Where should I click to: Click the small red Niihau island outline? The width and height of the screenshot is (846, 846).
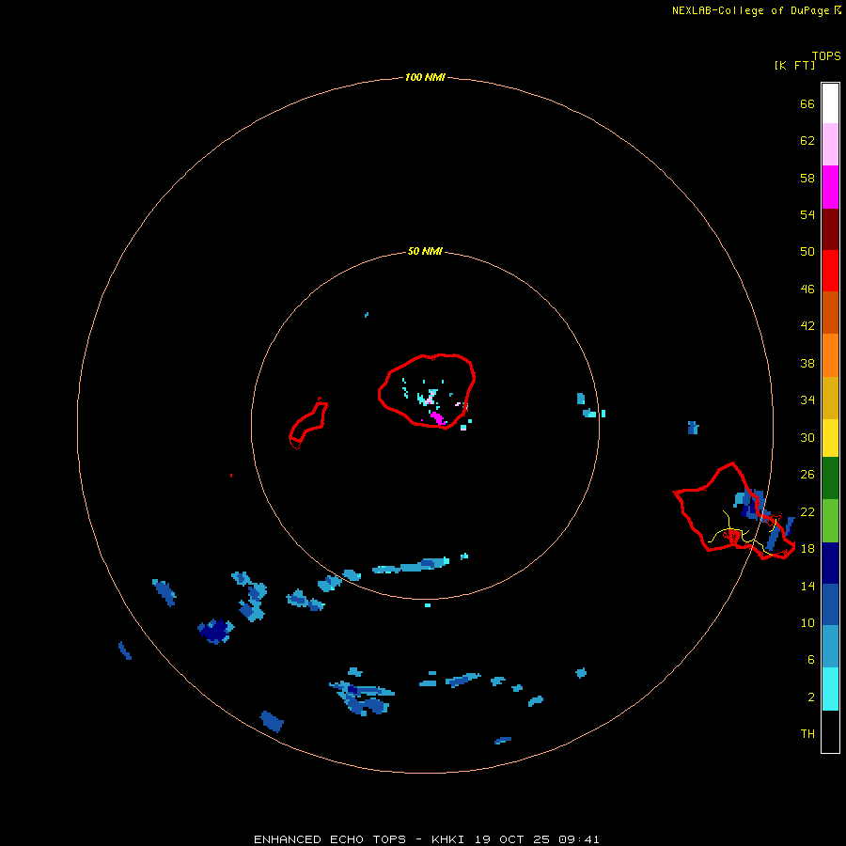click(308, 424)
